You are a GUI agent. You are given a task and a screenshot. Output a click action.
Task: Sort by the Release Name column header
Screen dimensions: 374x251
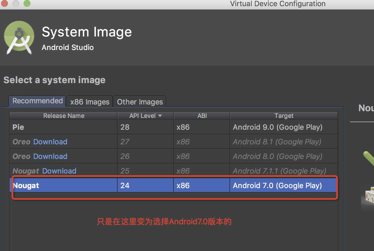click(x=64, y=116)
